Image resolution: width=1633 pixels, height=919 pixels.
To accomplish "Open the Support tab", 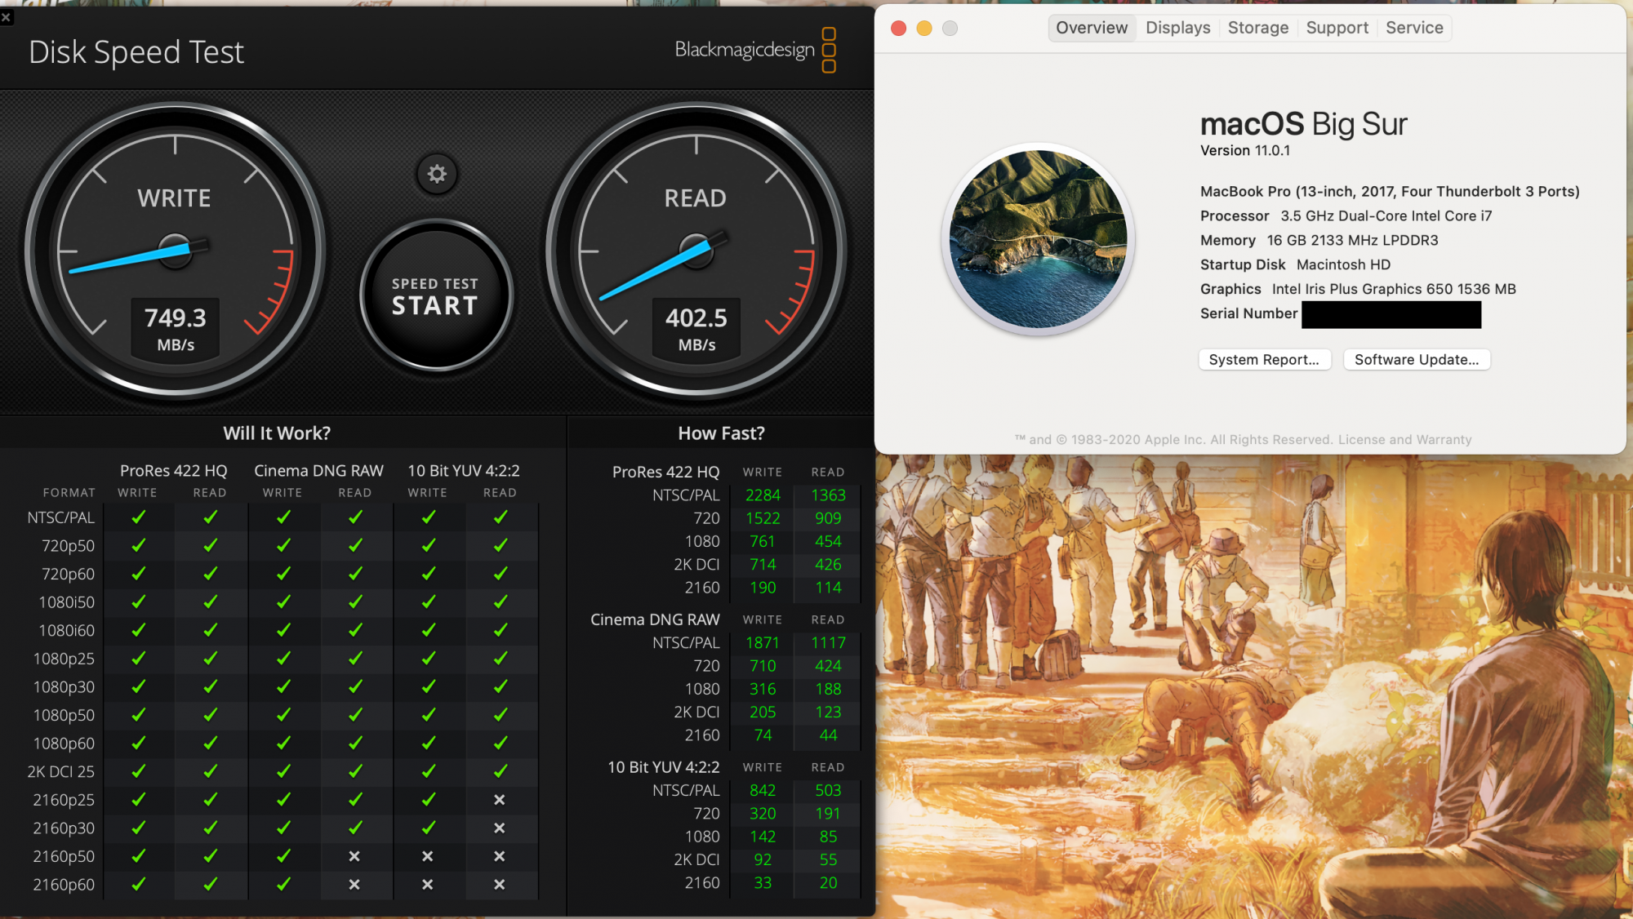I will pos(1337,28).
